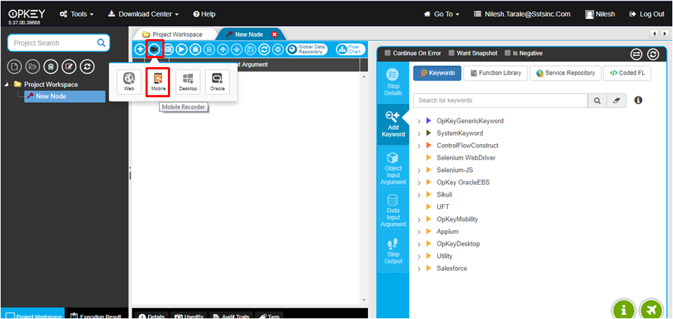Select the Coded FL tab button
Image resolution: width=673 pixels, height=319 pixels.
click(627, 73)
